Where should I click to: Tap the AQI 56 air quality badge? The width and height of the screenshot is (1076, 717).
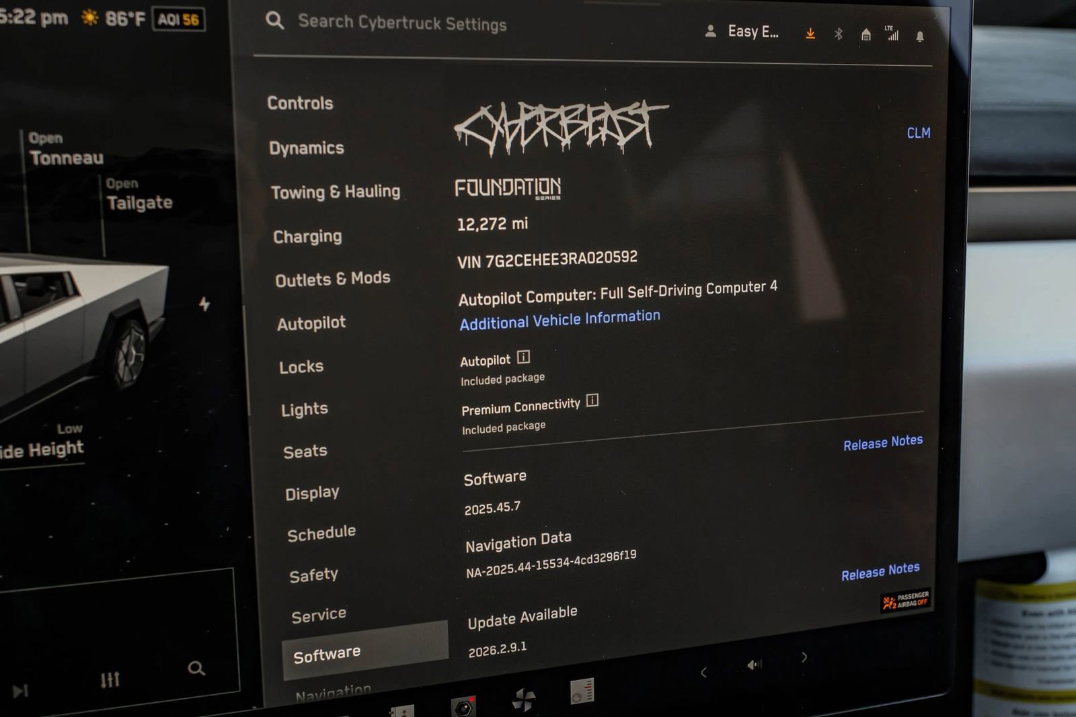point(178,19)
